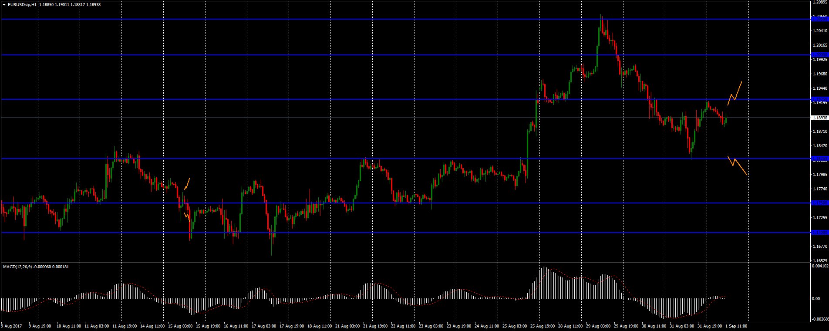Select the downward orange zigzag arrow at right
Viewport: 829px width, 331px height.
coord(737,165)
